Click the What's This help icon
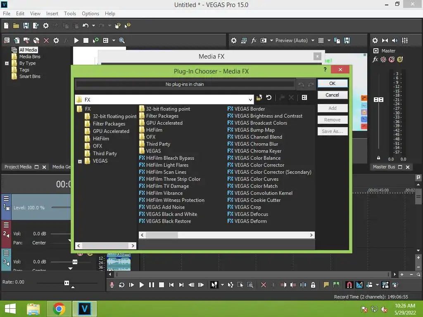The image size is (423, 317). pyautogui.click(x=127, y=26)
